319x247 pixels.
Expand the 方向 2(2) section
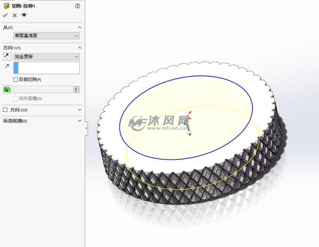tap(79, 110)
